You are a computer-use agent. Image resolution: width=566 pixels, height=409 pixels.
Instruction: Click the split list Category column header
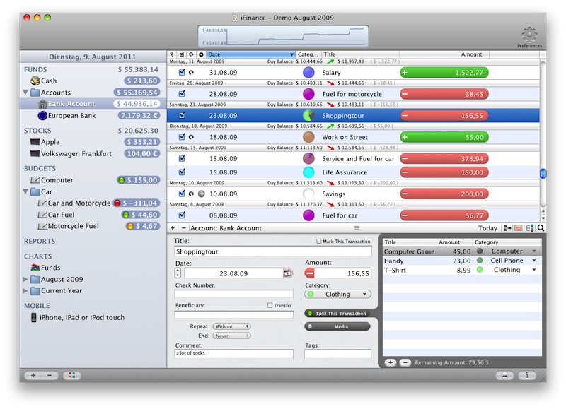point(507,242)
